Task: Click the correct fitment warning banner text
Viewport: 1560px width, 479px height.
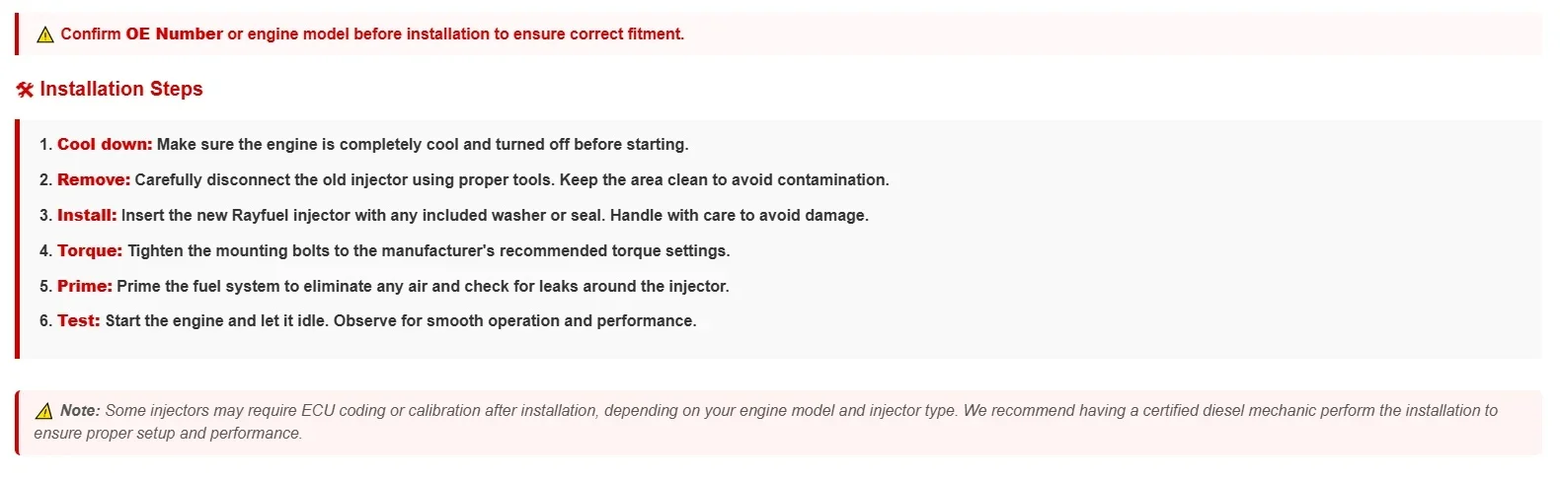Action: 372,34
